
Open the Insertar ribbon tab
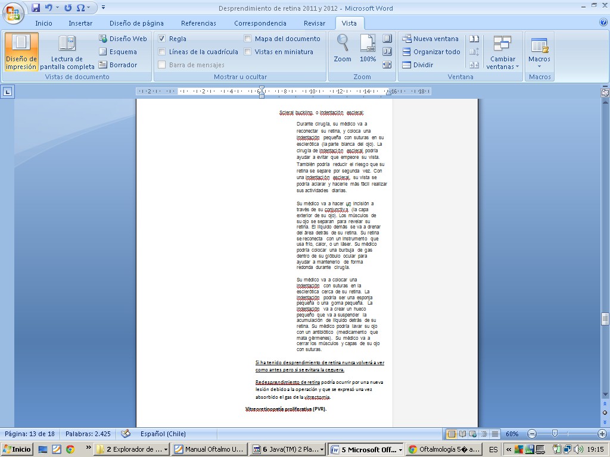click(80, 23)
